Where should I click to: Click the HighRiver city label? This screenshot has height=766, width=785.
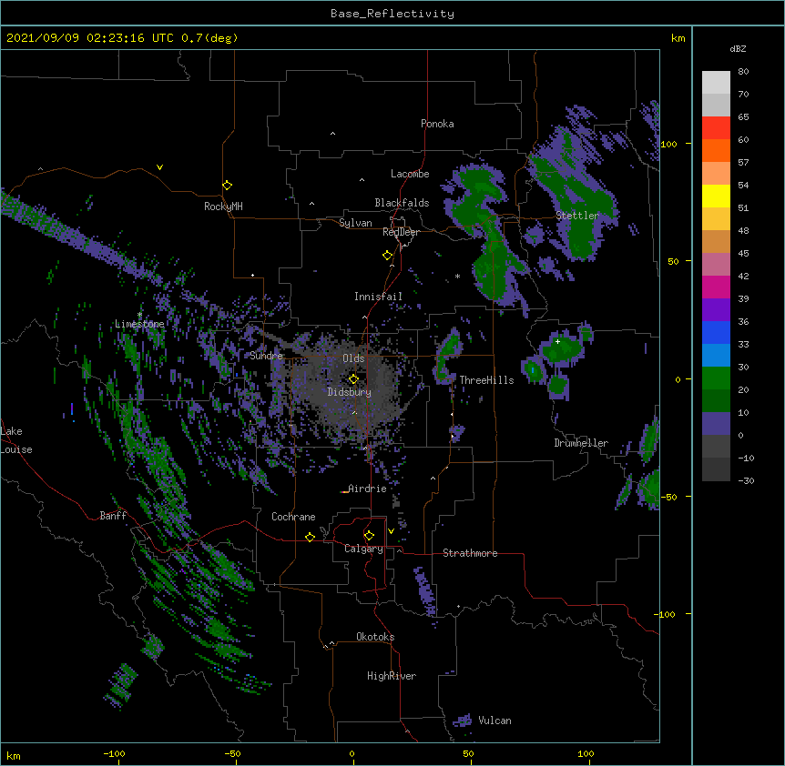click(392, 676)
